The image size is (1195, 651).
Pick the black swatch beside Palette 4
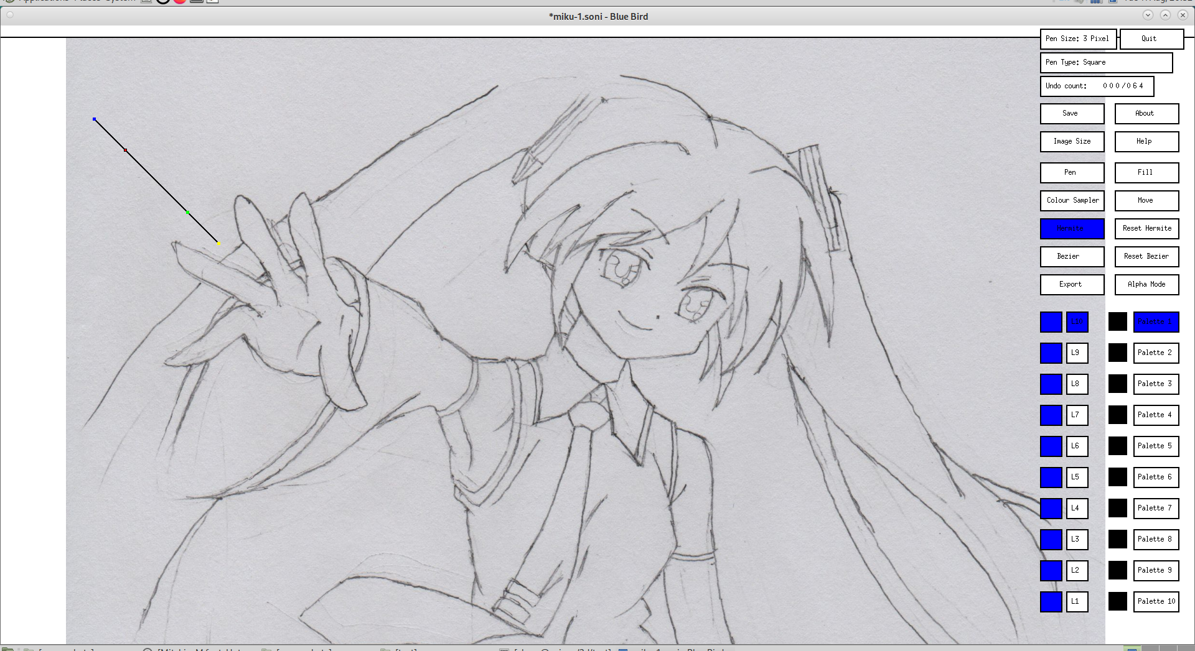click(1118, 415)
